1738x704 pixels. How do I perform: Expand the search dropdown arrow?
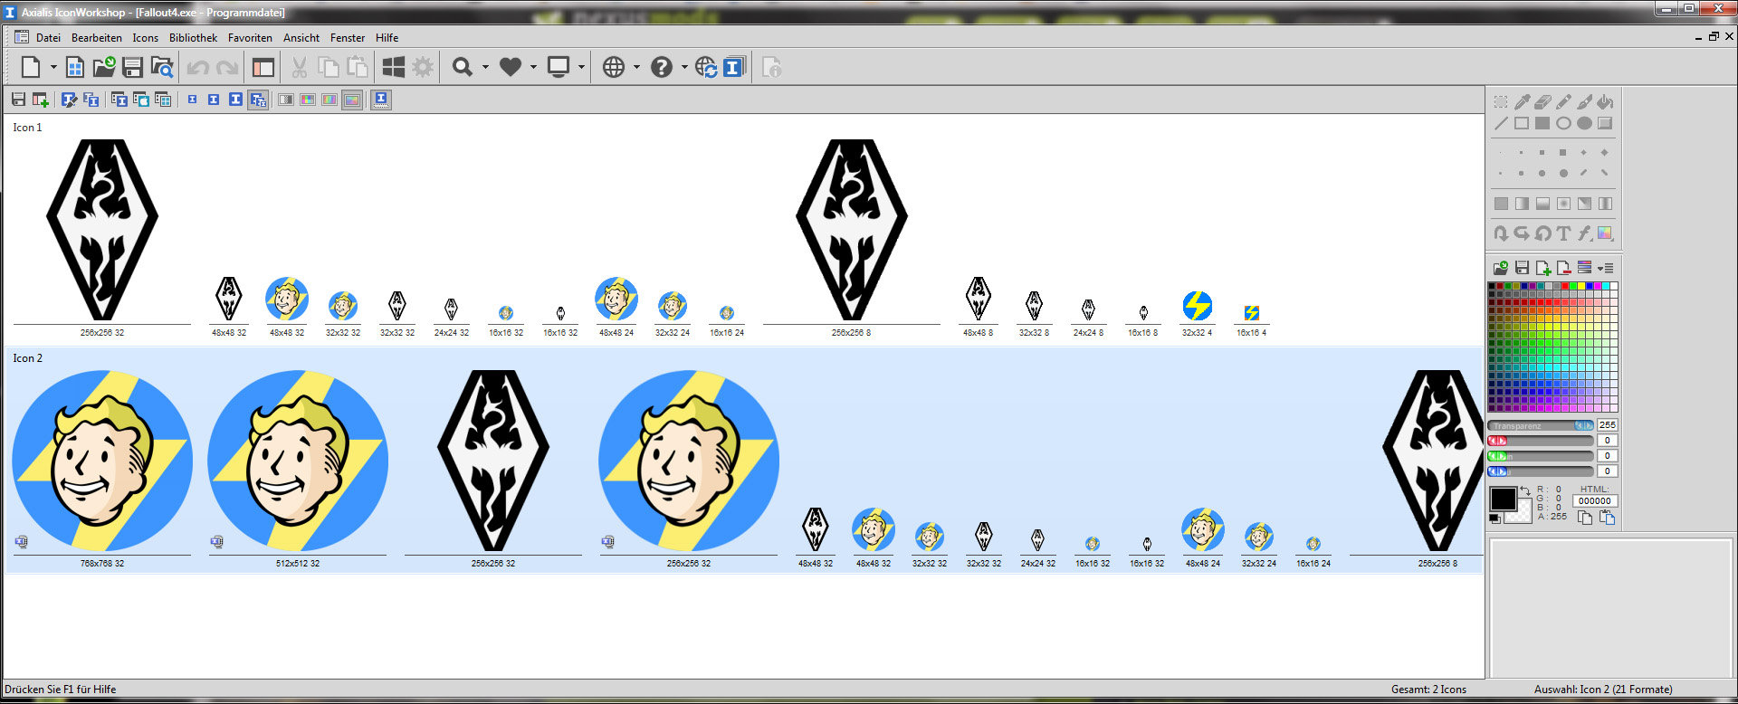pos(485,67)
